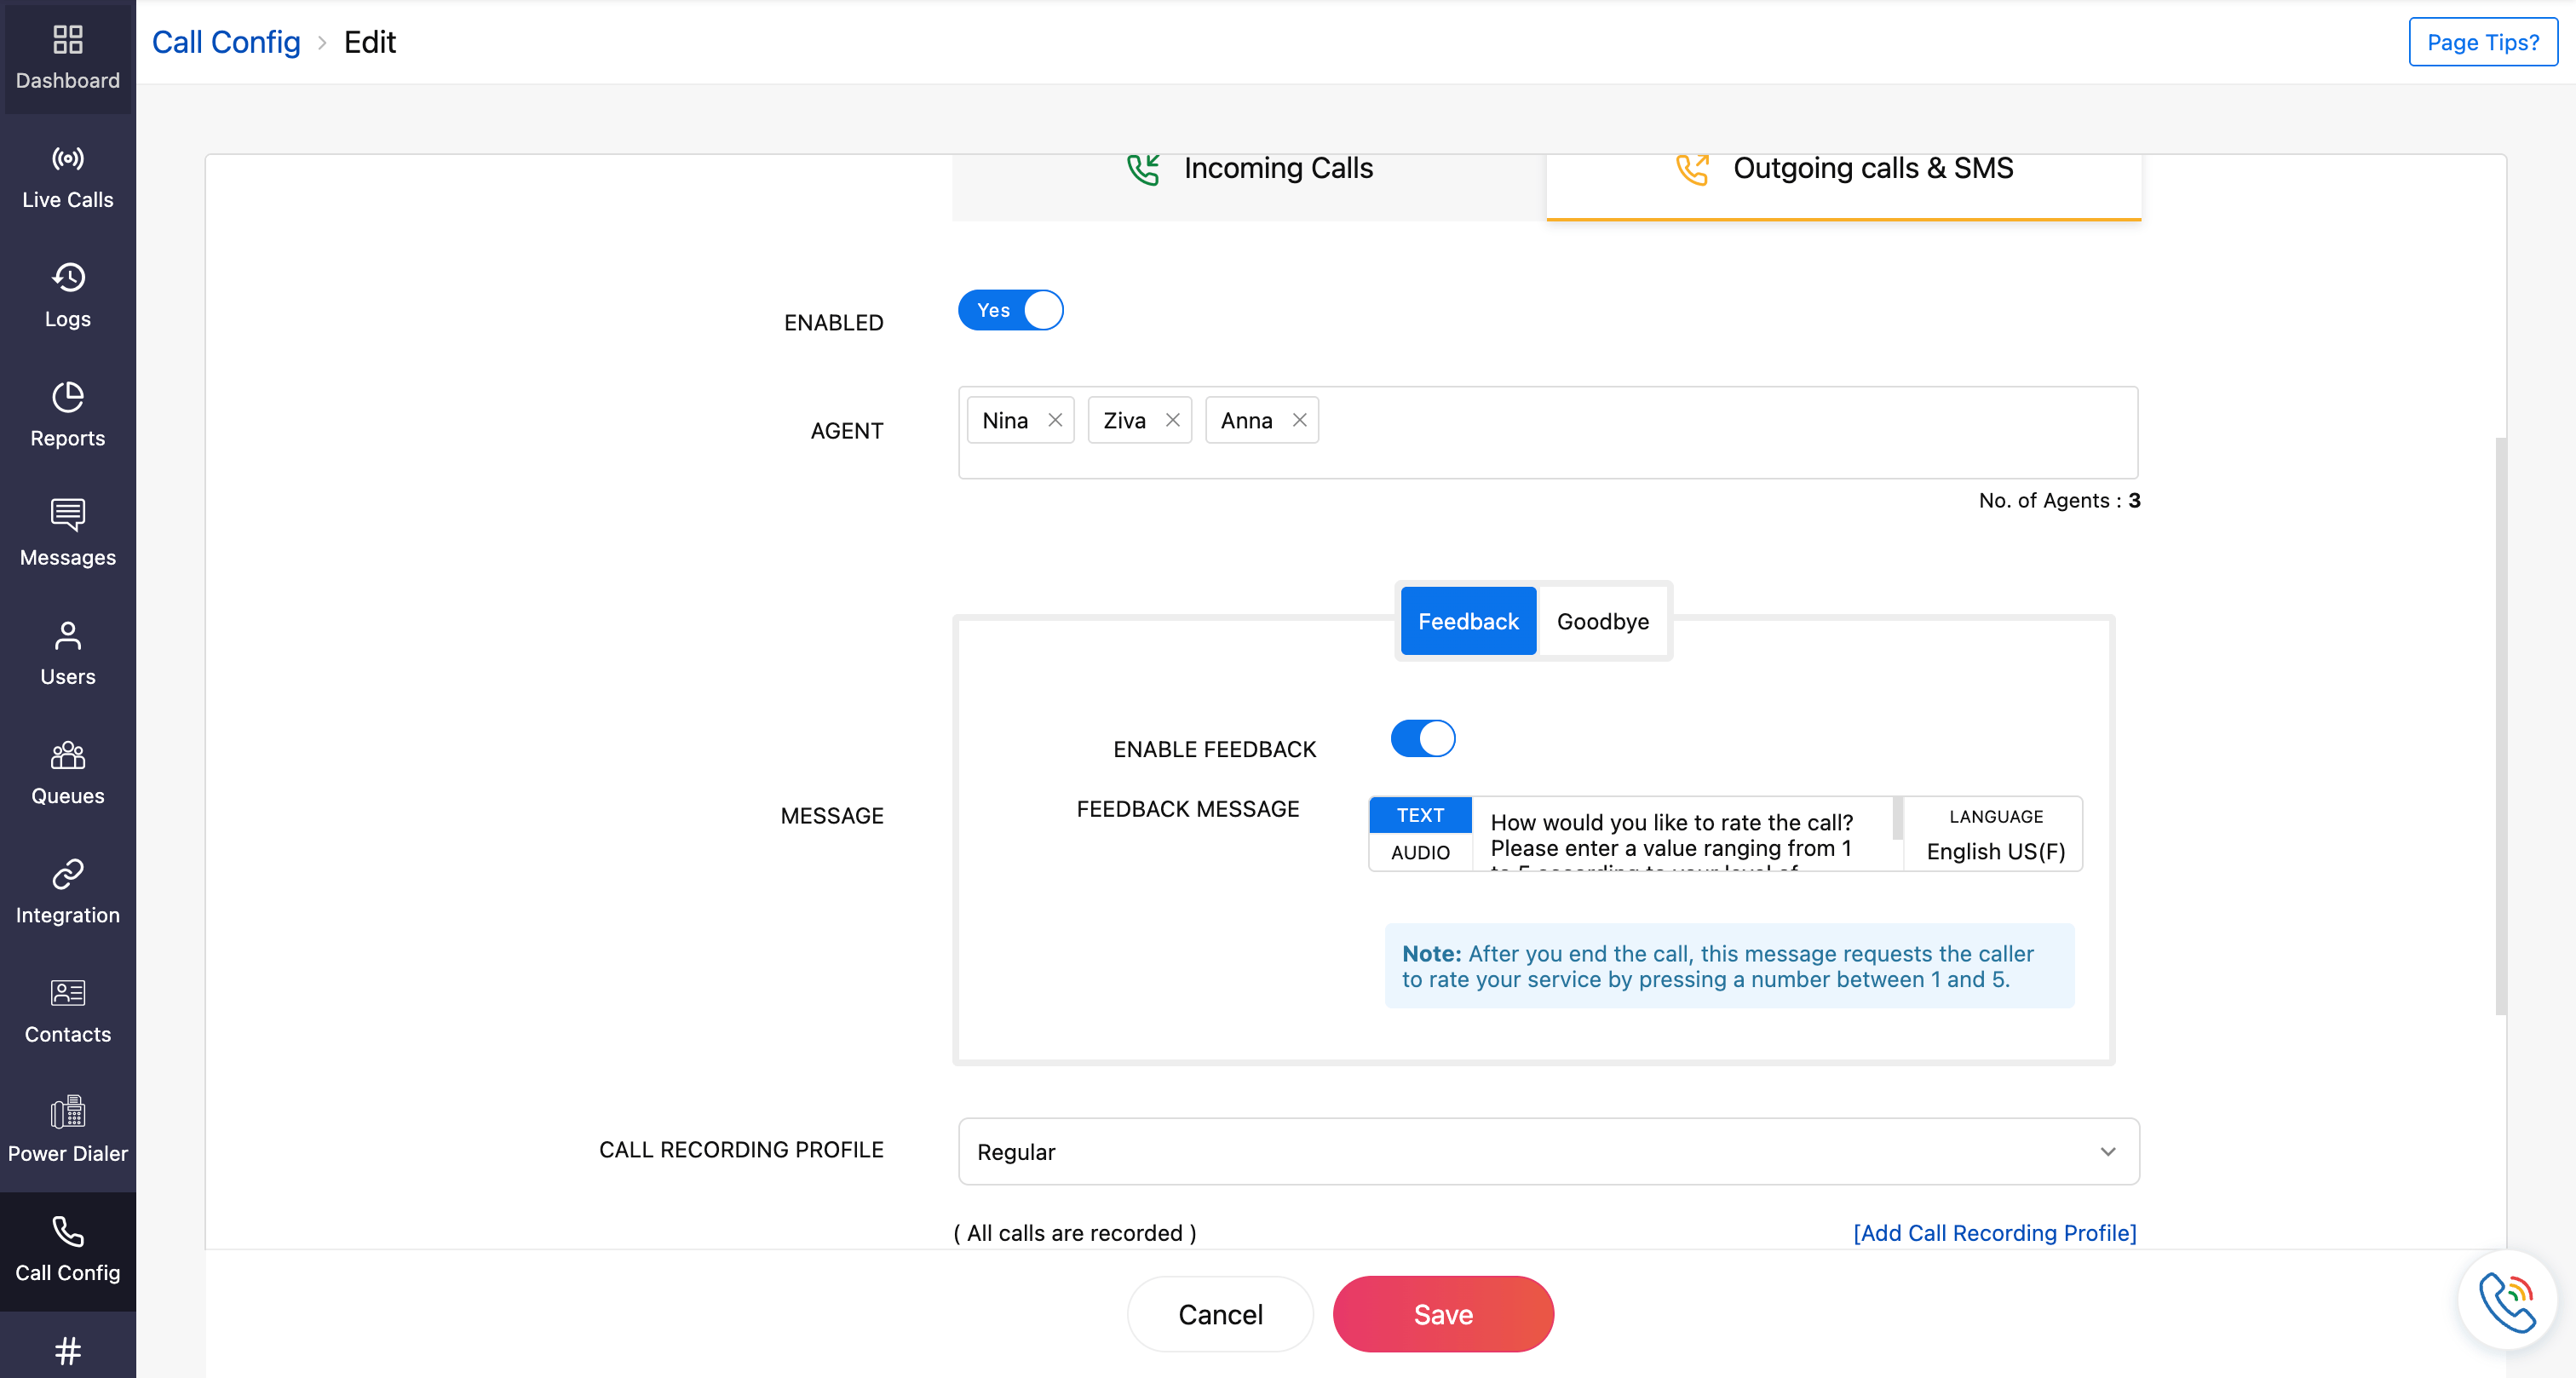View Reports
2576x1378 pixels.
(67, 414)
